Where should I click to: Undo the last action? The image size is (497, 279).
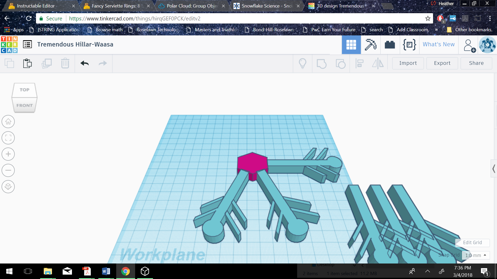85,63
